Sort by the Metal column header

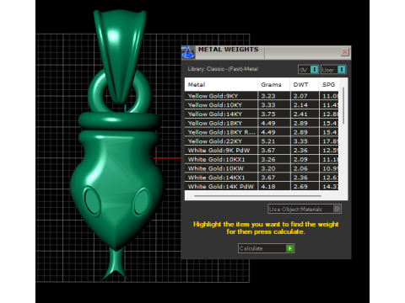(x=221, y=84)
